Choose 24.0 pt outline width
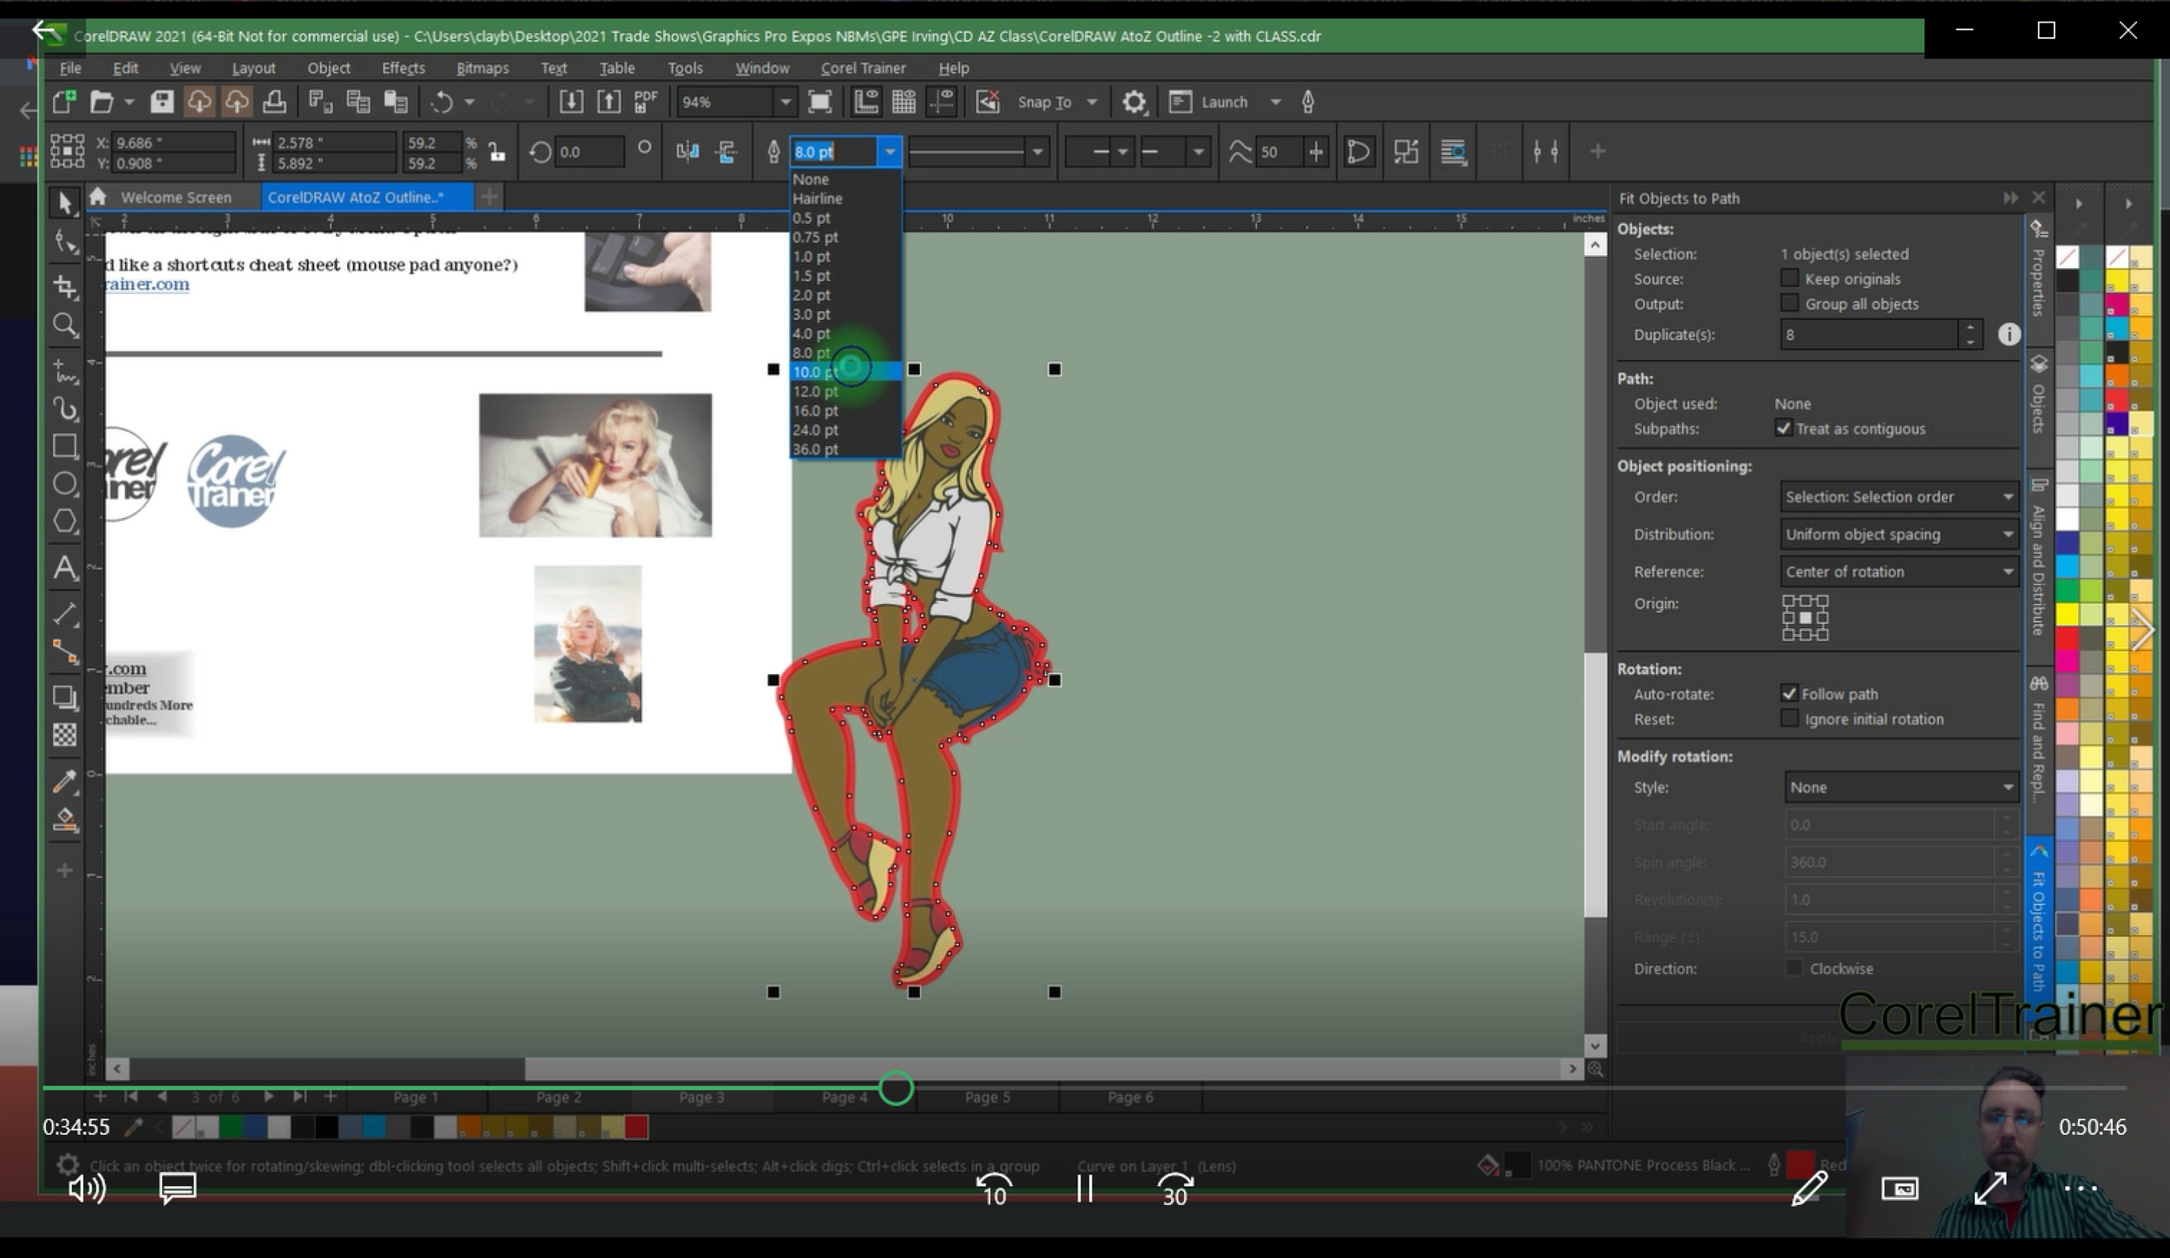 pyautogui.click(x=845, y=429)
